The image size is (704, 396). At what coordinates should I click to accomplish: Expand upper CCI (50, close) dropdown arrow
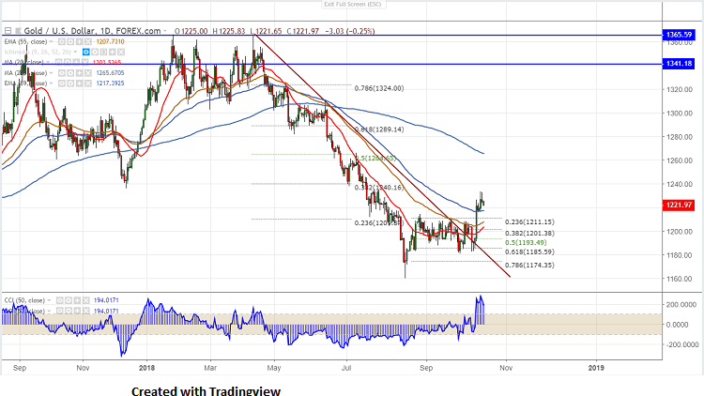coord(49,300)
